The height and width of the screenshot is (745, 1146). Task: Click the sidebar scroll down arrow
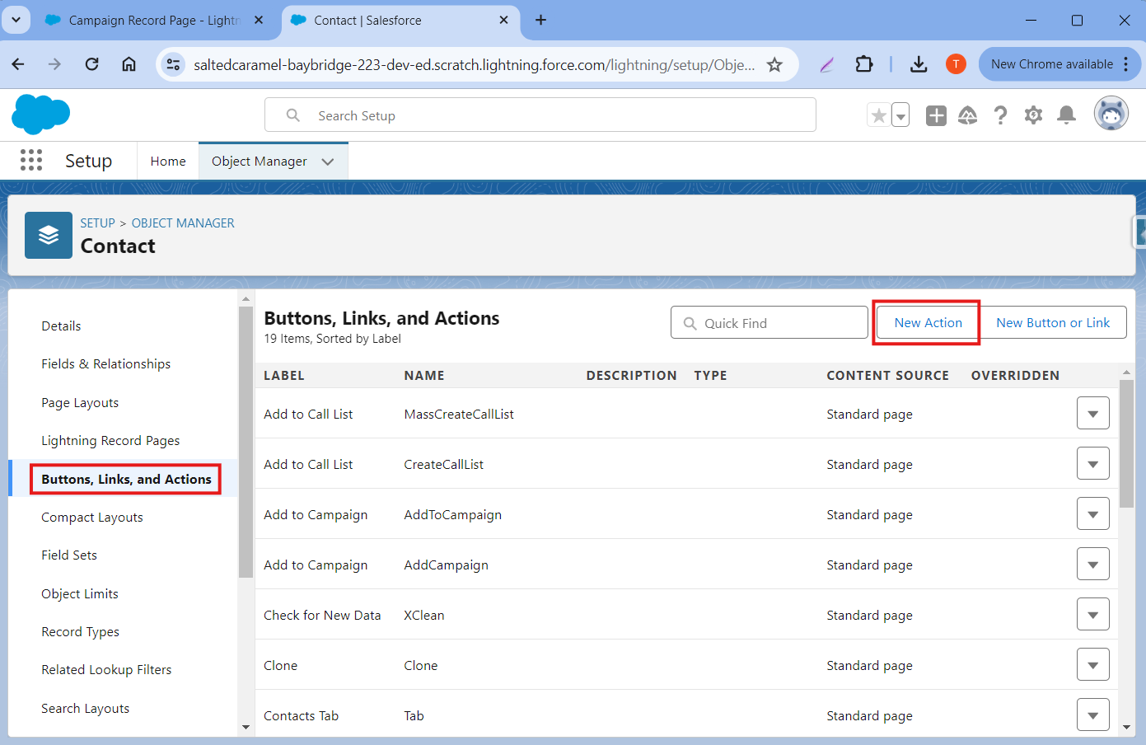(246, 728)
